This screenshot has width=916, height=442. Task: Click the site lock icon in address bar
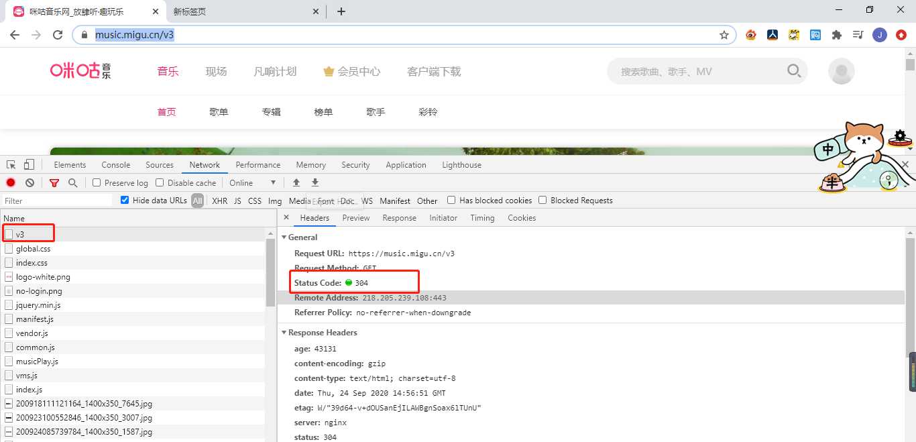[84, 35]
